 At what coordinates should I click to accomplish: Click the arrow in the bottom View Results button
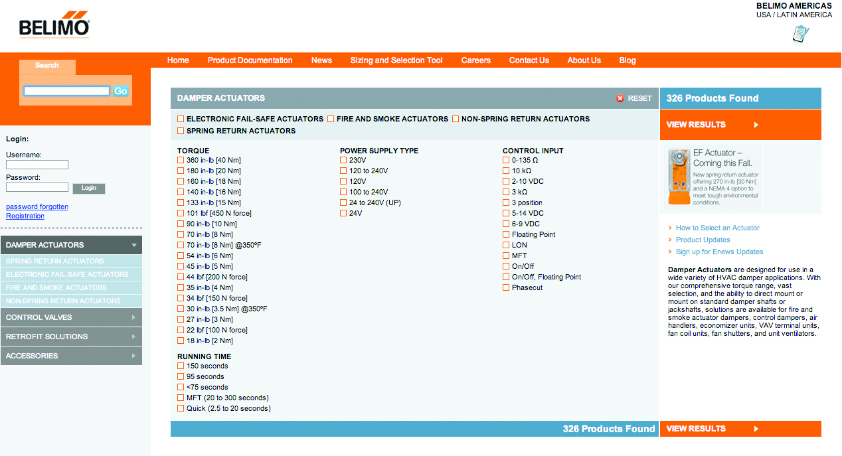pyautogui.click(x=756, y=429)
